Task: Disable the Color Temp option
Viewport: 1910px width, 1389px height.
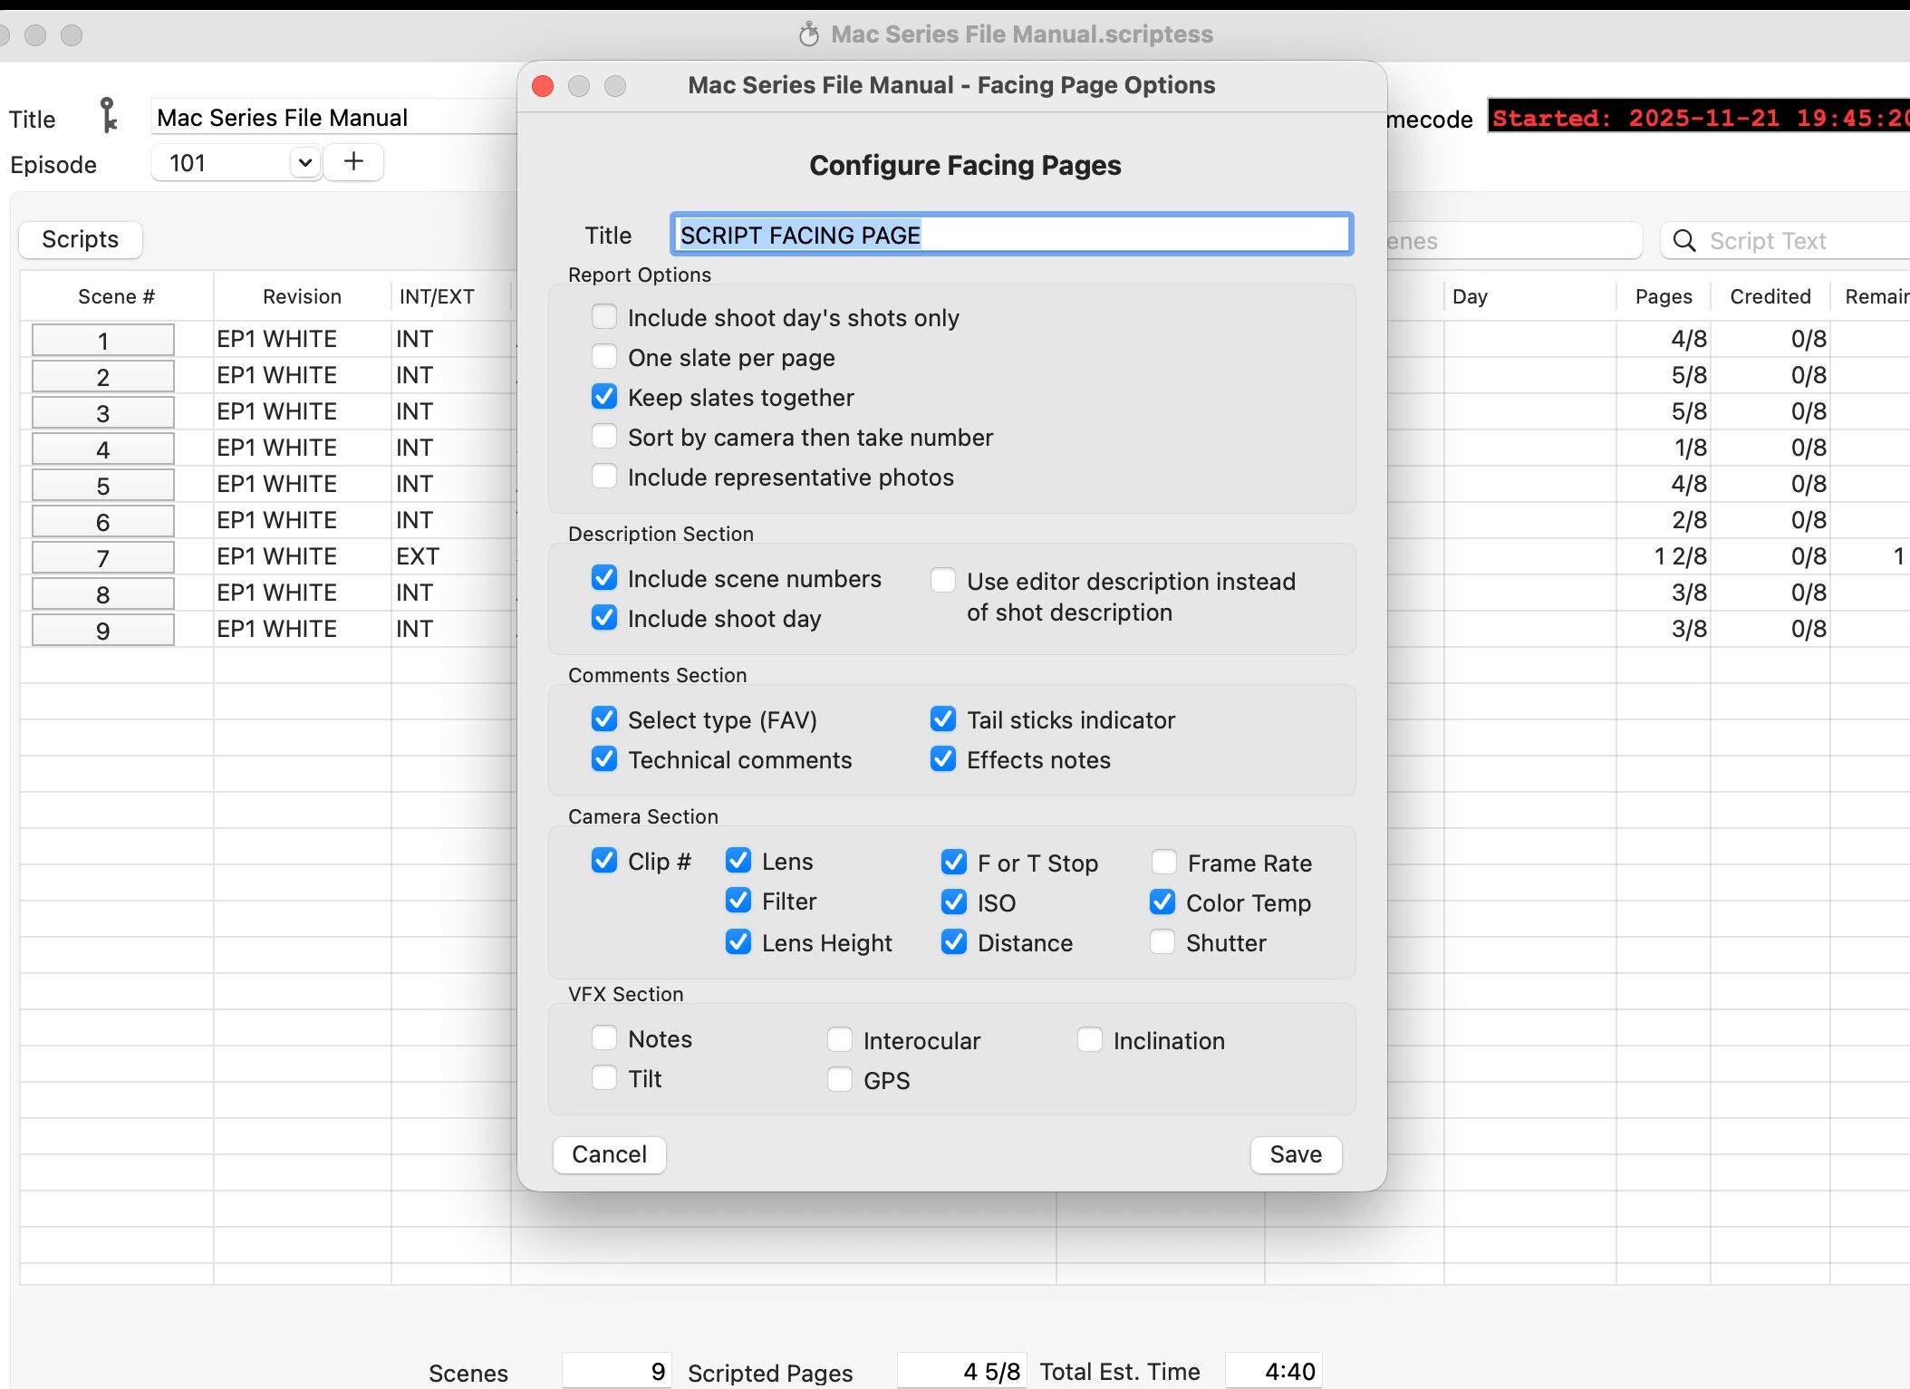Action: (x=1162, y=902)
